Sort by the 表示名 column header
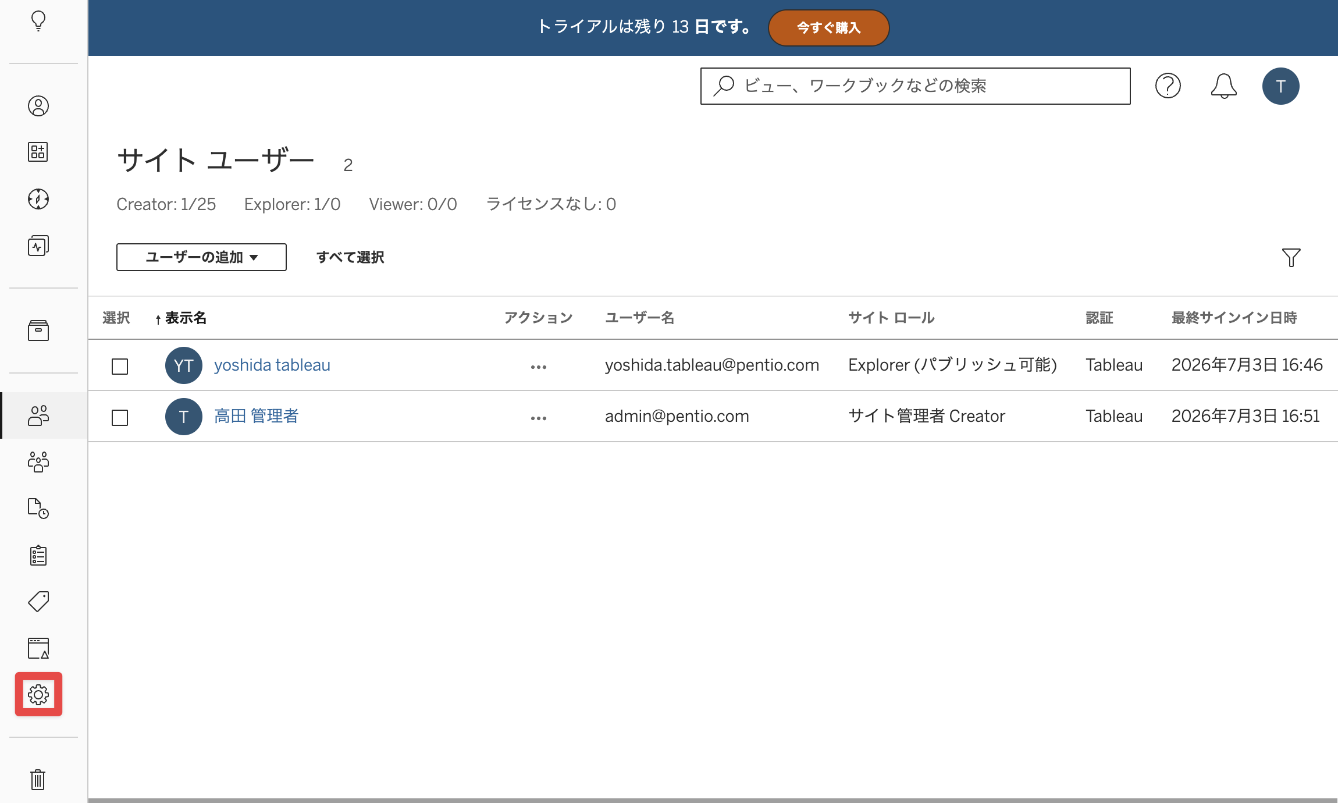Image resolution: width=1338 pixels, height=803 pixels. 186,318
